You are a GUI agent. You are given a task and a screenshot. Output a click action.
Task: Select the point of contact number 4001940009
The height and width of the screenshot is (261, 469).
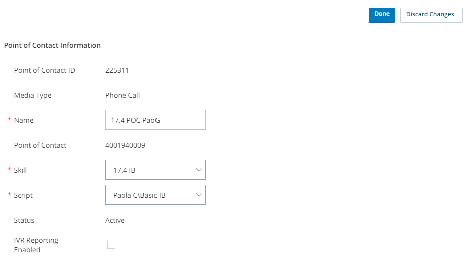point(125,145)
